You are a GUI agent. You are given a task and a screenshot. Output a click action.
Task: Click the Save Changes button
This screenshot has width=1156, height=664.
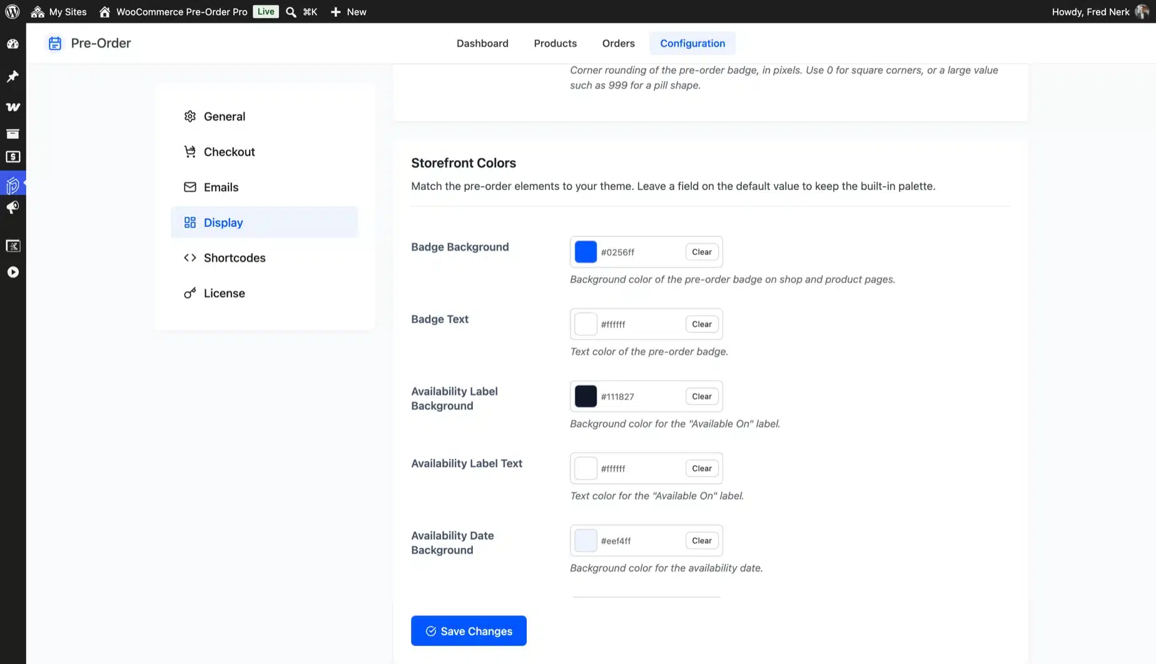click(x=469, y=631)
